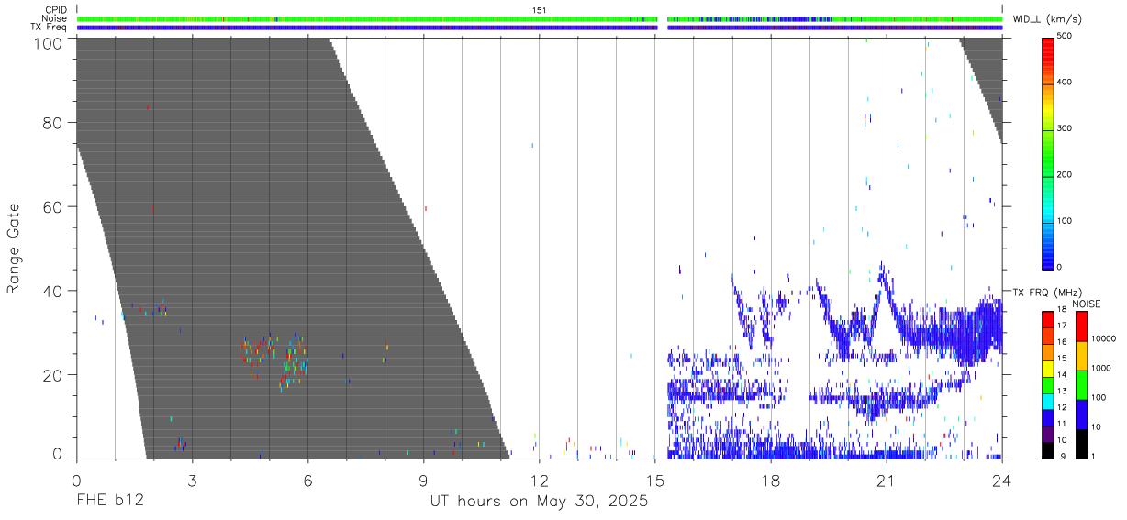Click the FHE b12 radar label
The image size is (1127, 520).
point(110,502)
